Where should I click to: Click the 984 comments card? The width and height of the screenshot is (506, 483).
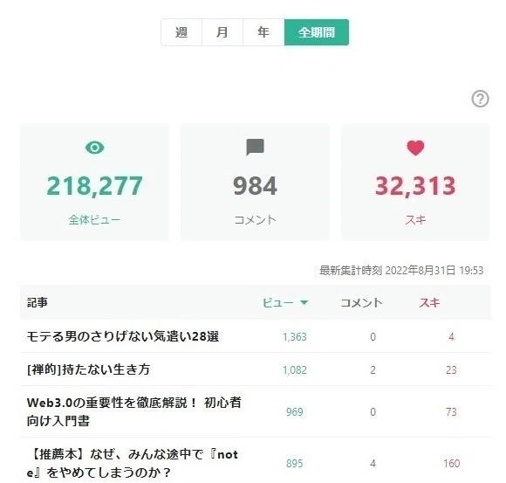[255, 183]
